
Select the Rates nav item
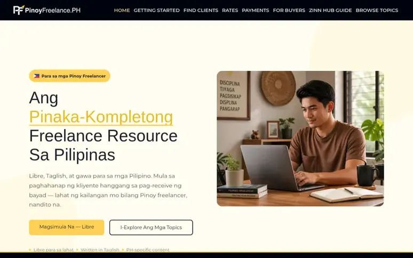[230, 10]
